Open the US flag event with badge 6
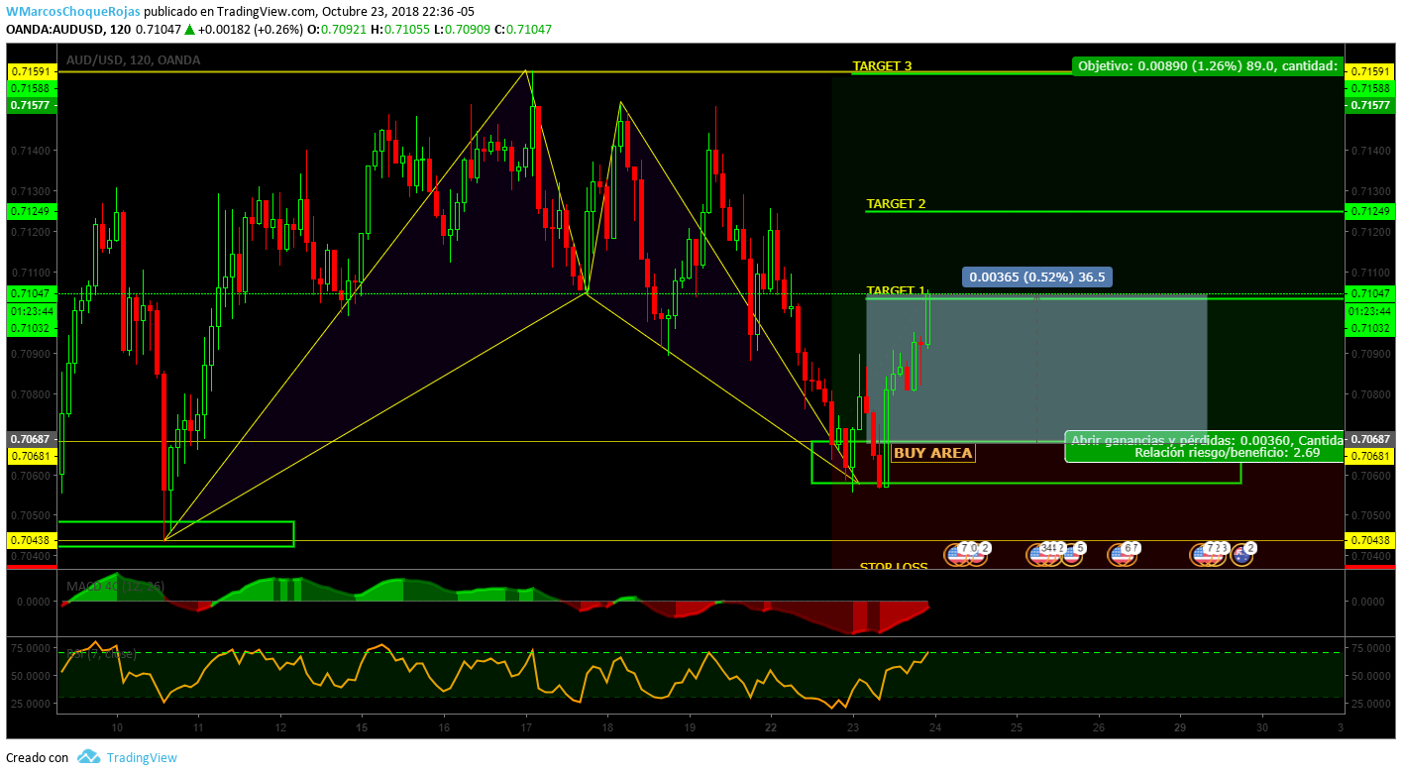 pyautogui.click(x=1121, y=555)
